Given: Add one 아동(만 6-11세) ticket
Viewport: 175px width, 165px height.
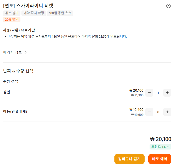Looking at the screenshot, I should [x=167, y=112].
